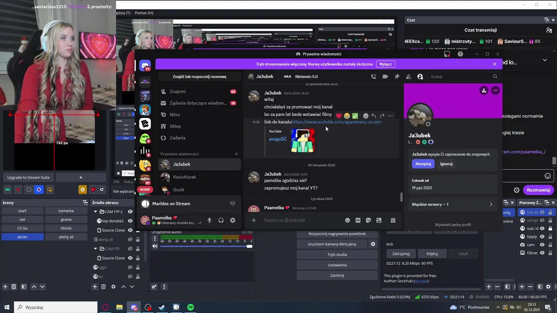This screenshot has width=557, height=313.
Task: Click the Tryb studia button
Action: pos(337,255)
